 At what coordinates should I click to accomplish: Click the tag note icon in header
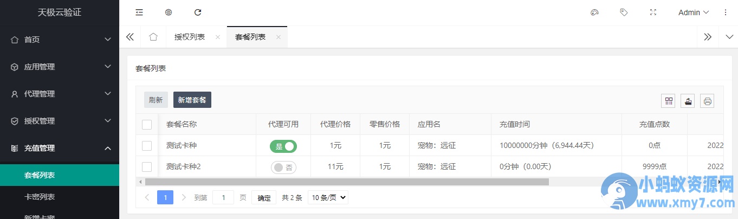click(x=624, y=12)
